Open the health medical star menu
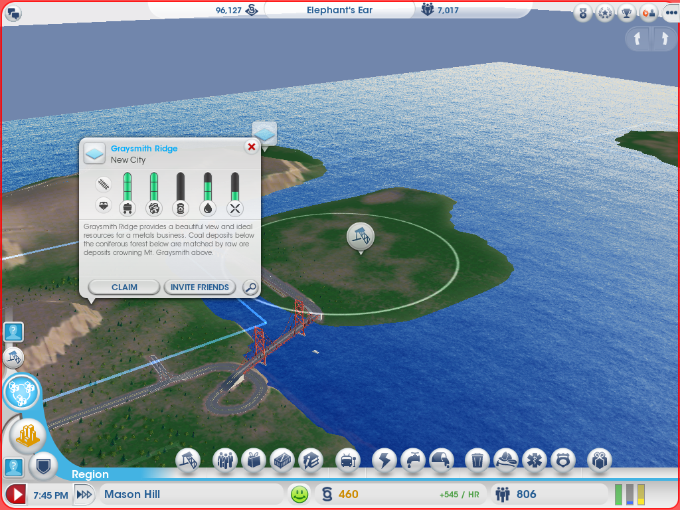 click(535, 461)
